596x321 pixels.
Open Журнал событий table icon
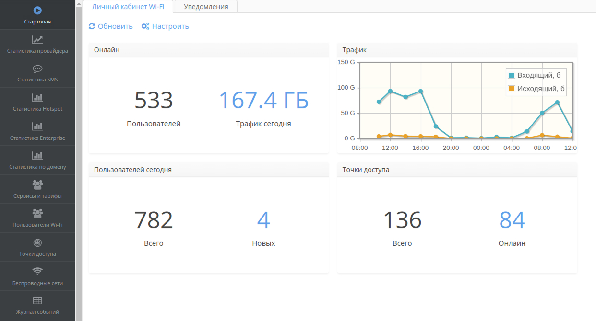click(x=37, y=300)
